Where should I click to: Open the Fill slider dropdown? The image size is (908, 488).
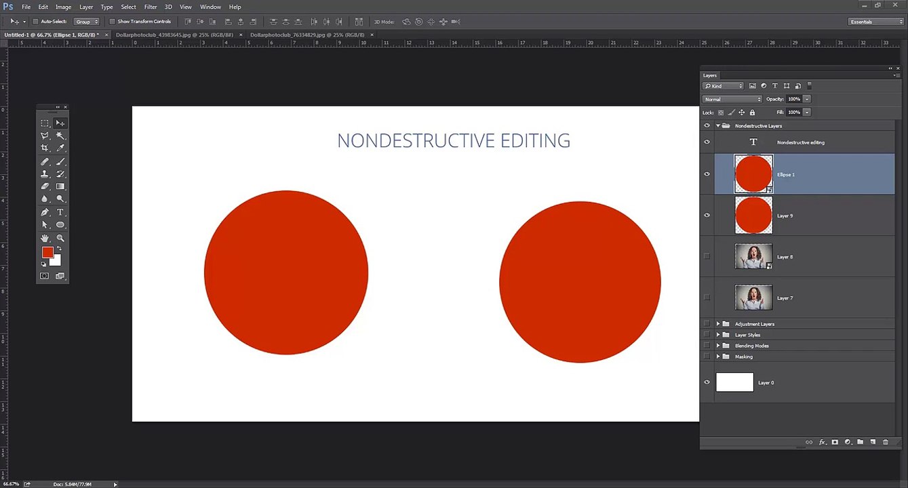[x=807, y=113]
